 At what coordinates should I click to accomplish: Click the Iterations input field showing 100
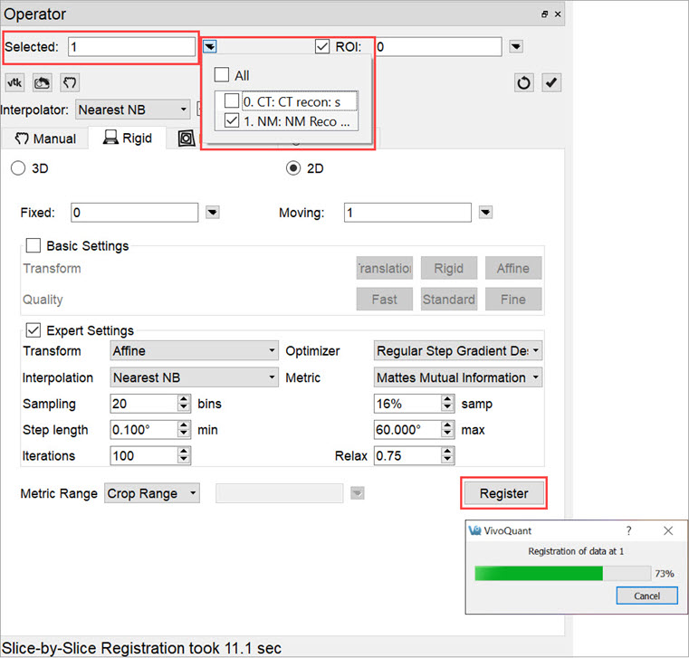[x=142, y=456]
